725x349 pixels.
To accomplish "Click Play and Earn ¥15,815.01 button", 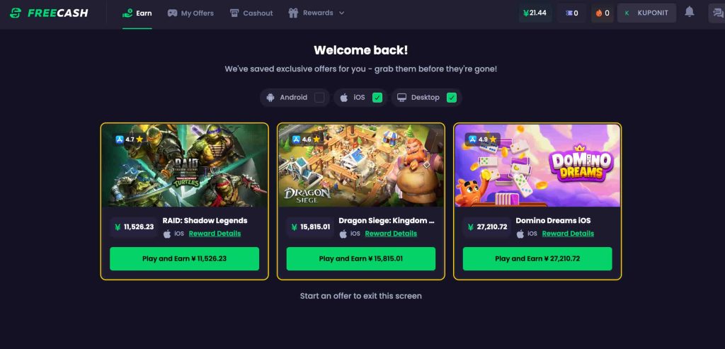I will [361, 258].
